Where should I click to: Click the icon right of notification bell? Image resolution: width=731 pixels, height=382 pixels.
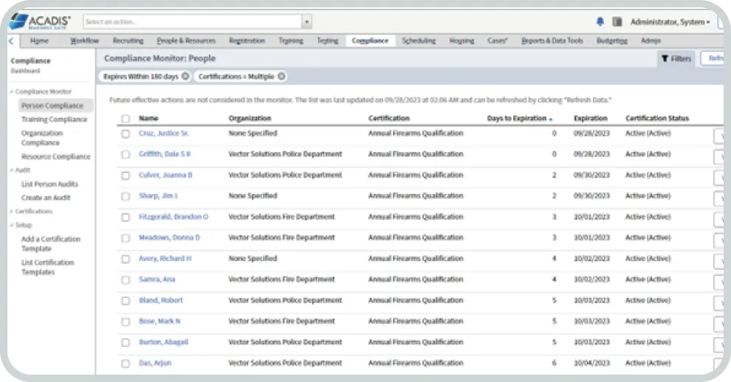click(x=617, y=22)
